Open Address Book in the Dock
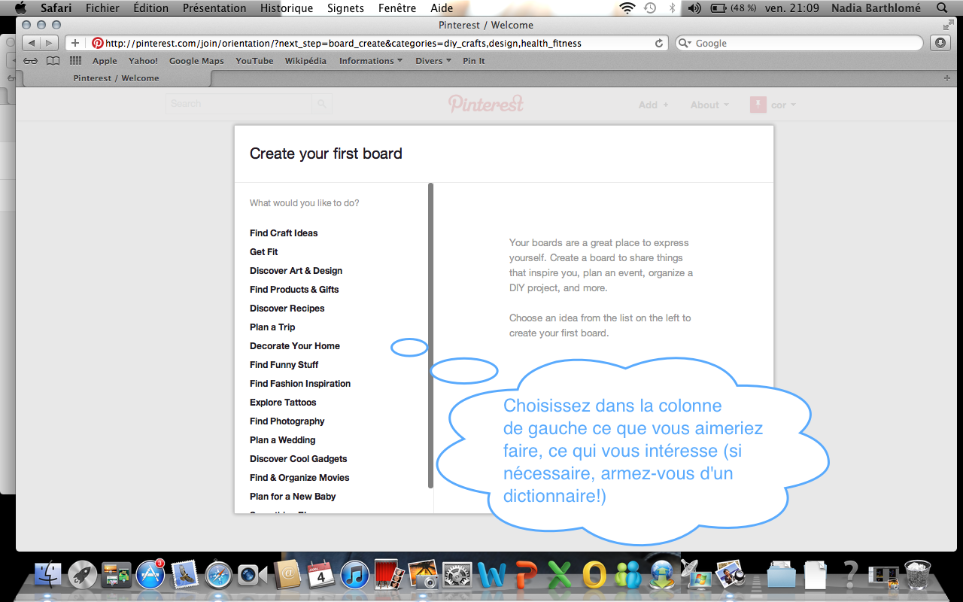963x602 pixels. (287, 575)
